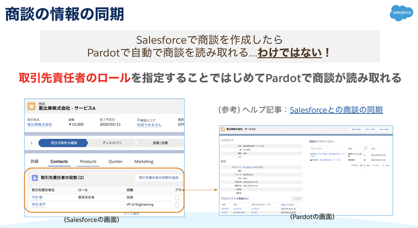Click the salesforce cloud logo

click(402, 13)
